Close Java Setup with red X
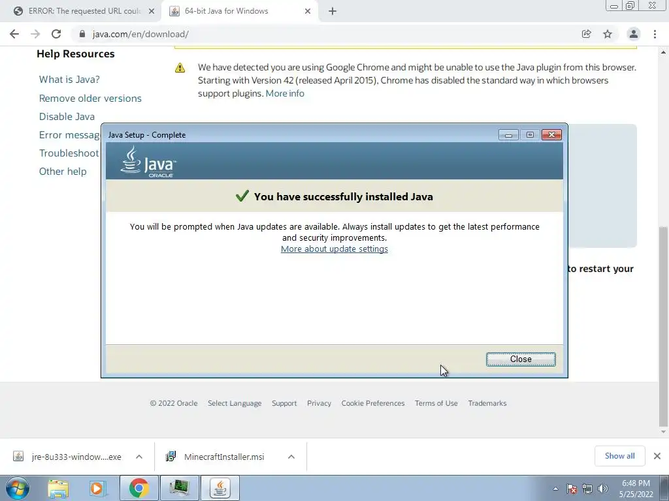 tap(551, 135)
